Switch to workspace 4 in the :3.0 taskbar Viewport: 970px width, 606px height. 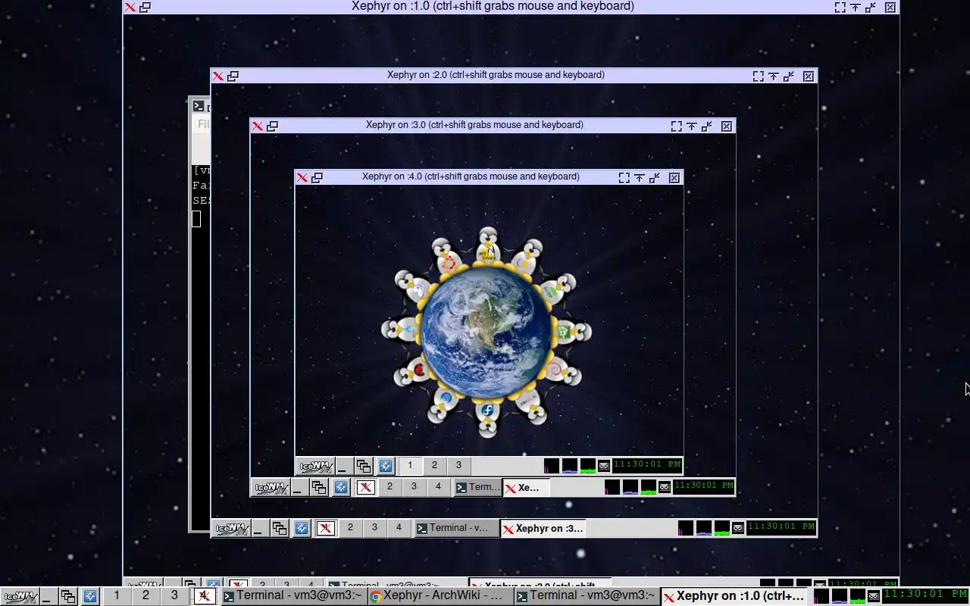click(438, 486)
